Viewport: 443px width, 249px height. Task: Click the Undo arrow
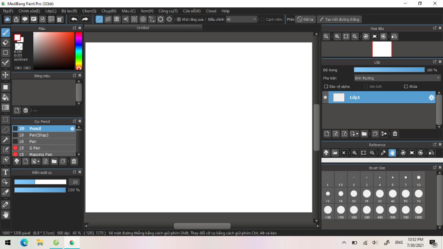pos(74,19)
